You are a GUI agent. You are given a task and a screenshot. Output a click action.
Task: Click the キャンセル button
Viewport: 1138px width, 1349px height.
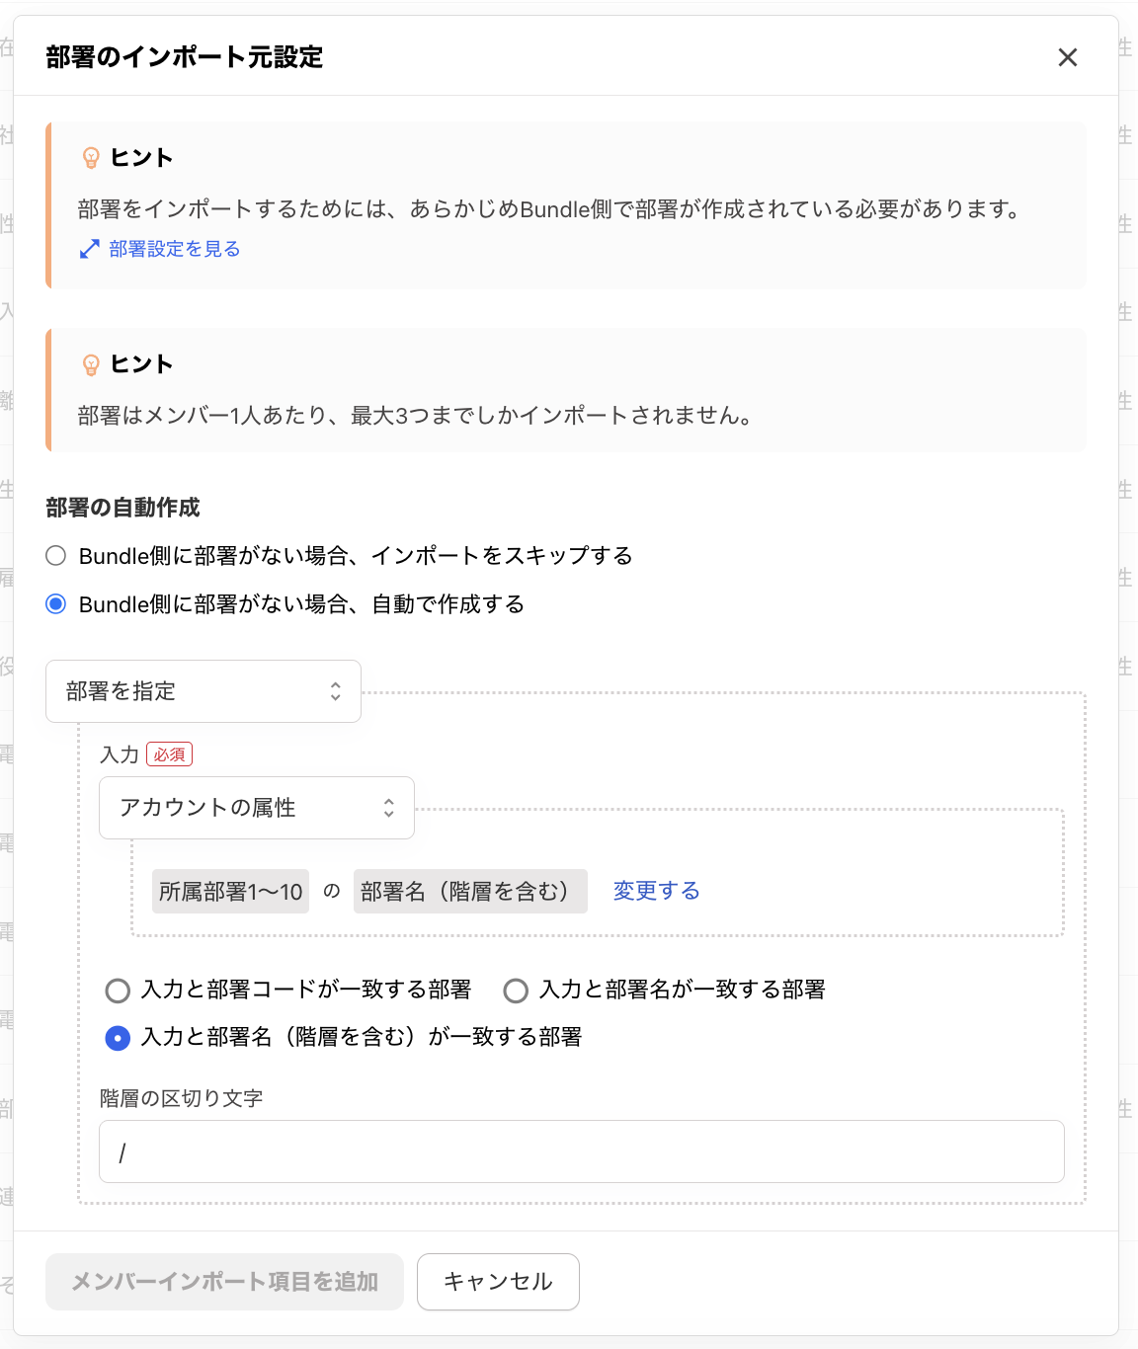(x=498, y=1282)
